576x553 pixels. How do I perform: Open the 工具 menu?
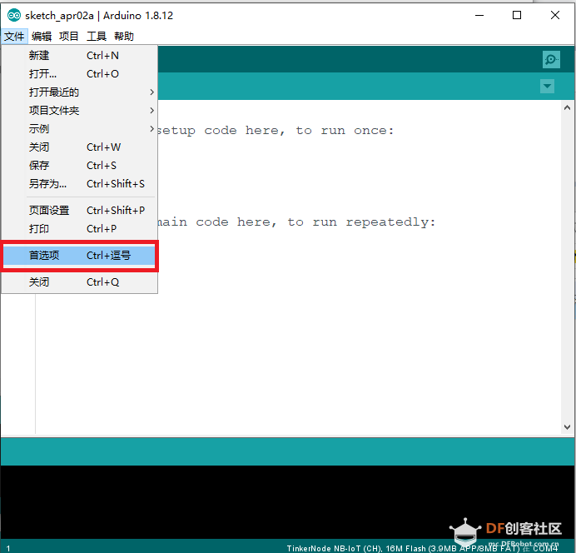tap(97, 37)
